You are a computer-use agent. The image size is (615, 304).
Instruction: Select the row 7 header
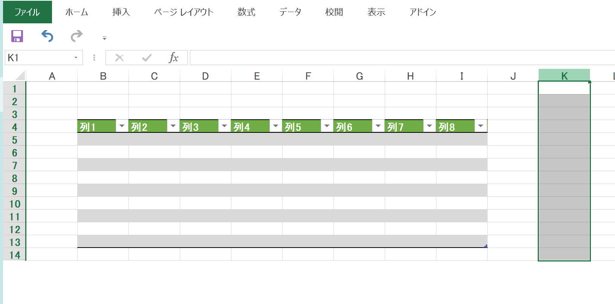pos(14,165)
